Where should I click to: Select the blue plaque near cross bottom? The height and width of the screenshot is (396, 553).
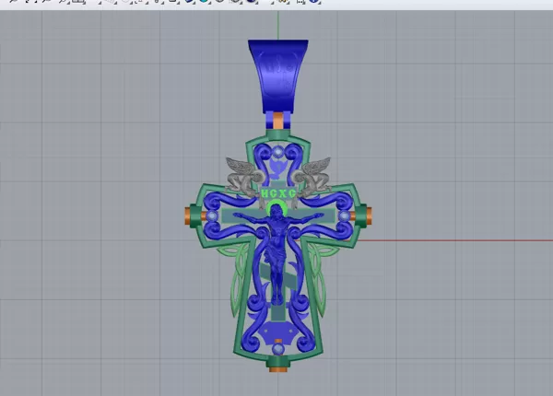pos(277,333)
